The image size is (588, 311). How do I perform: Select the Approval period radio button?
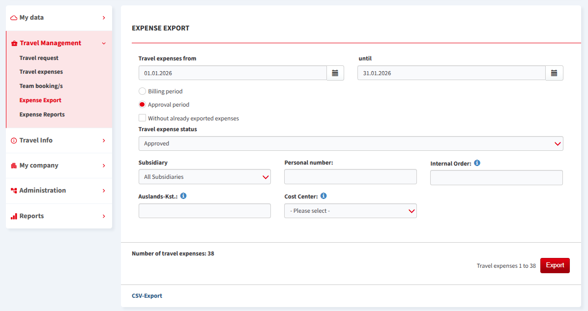[x=142, y=105]
